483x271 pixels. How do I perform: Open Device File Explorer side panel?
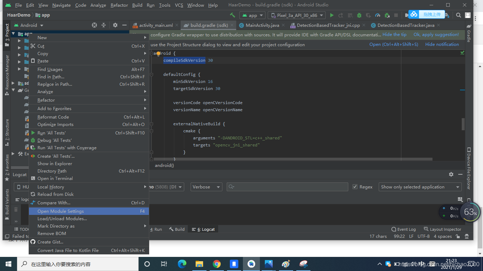pyautogui.click(x=469, y=168)
